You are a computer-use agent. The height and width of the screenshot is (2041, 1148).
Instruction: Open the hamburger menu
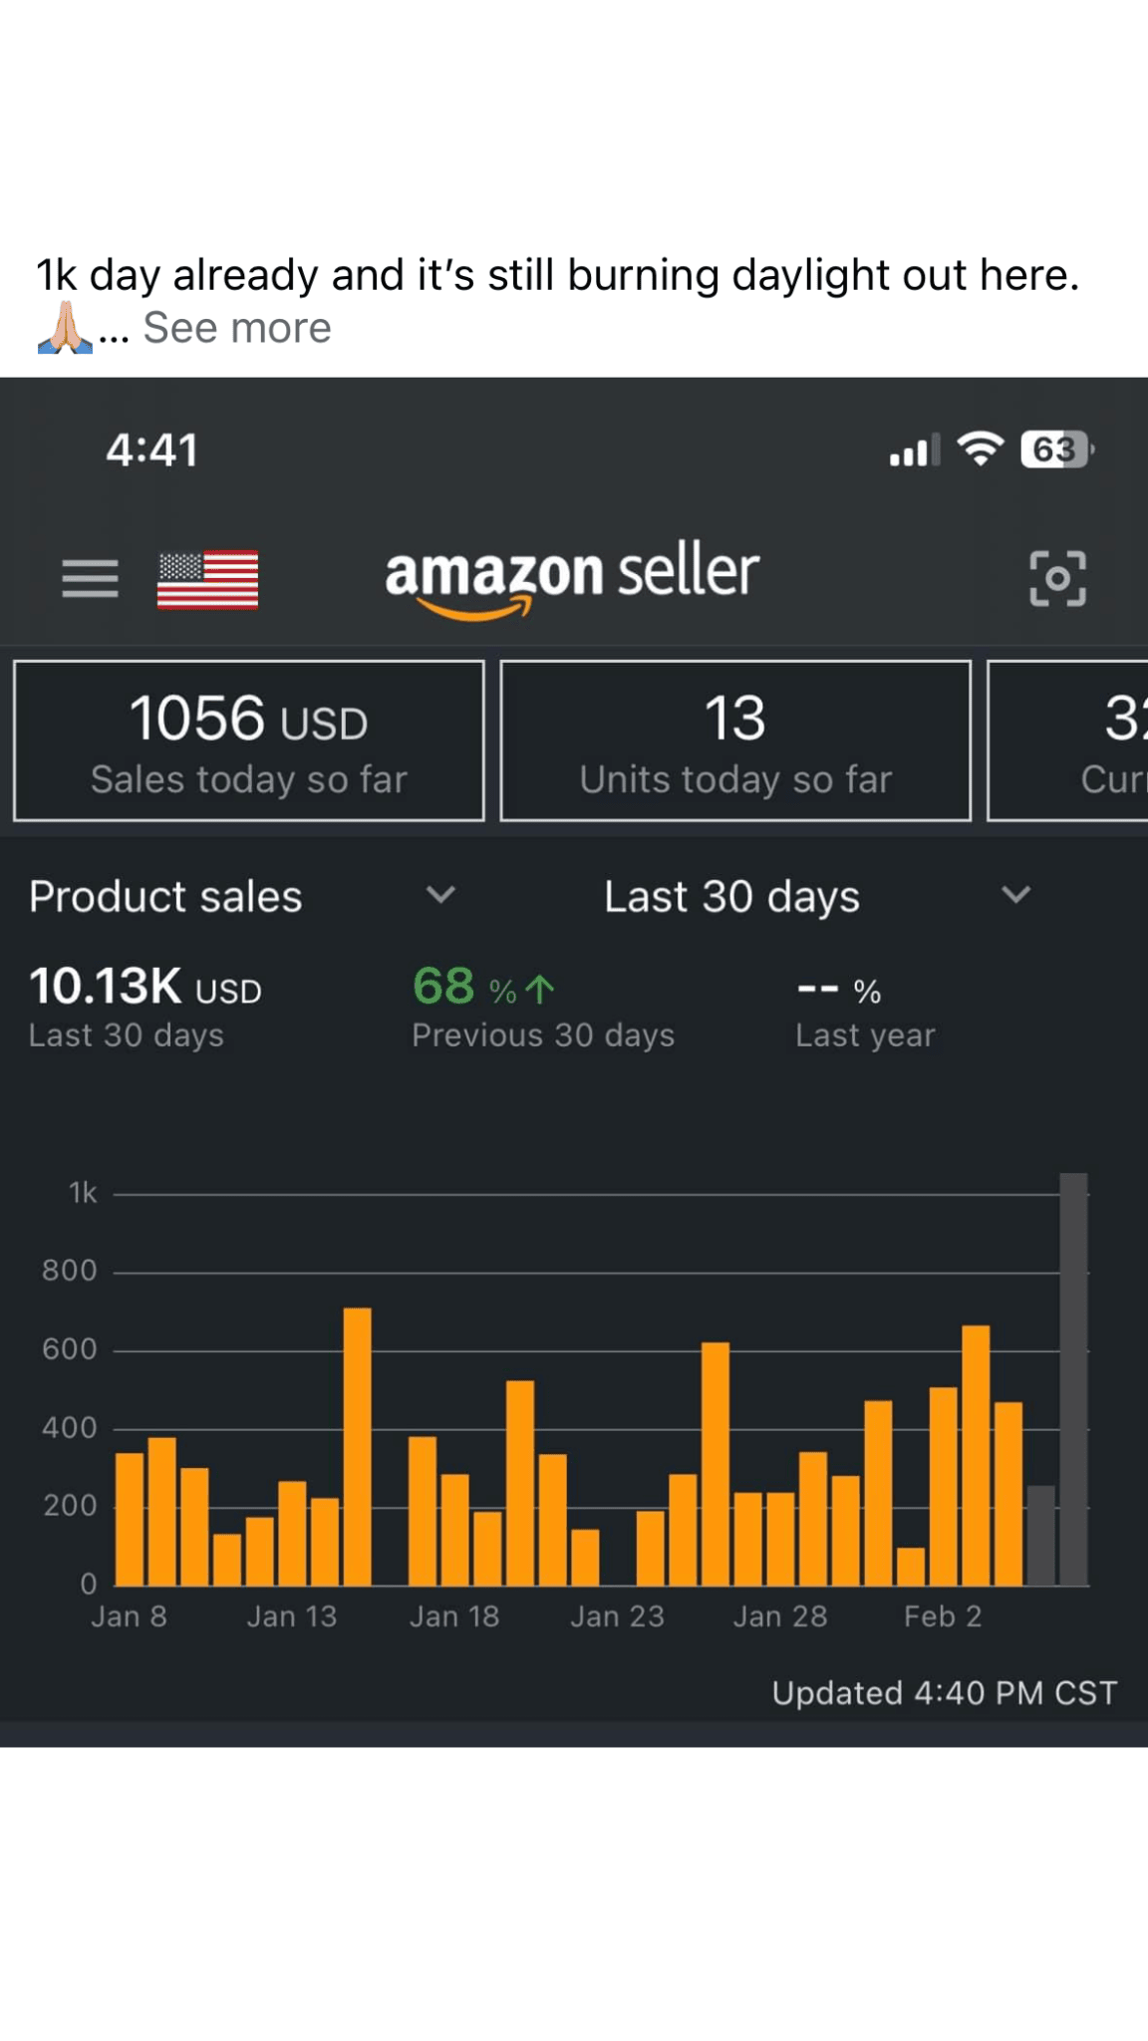coord(90,578)
